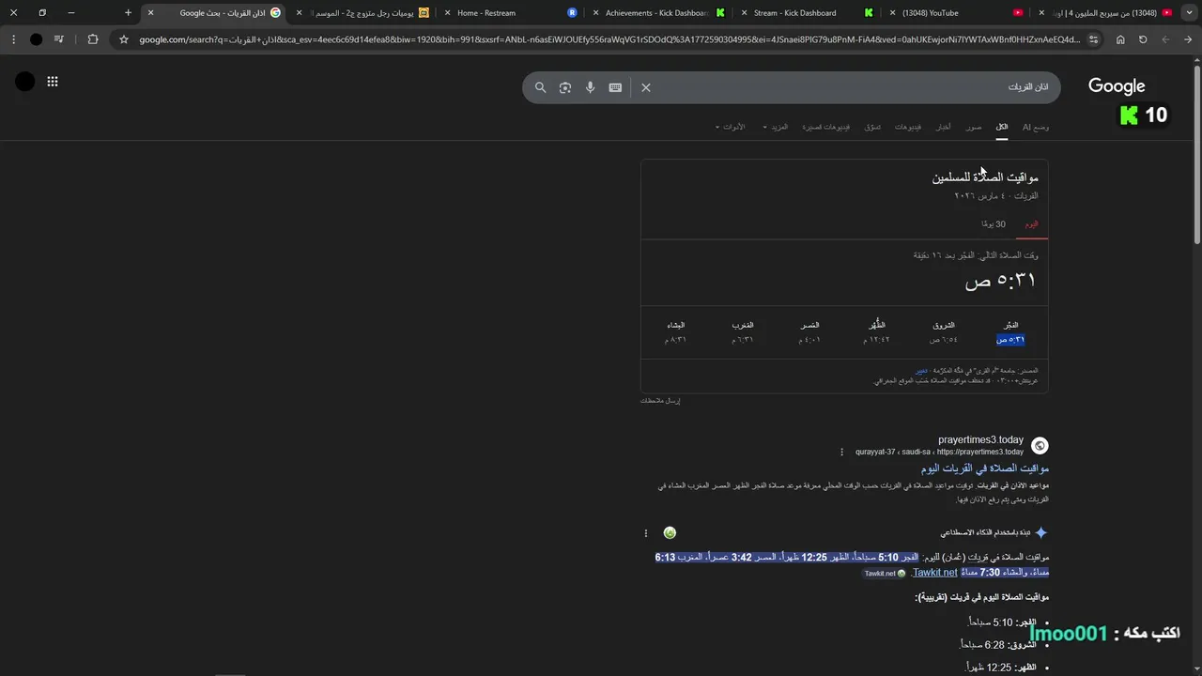Open the Chrome three-dot menu
Viewport: 1202px width, 676px height.
coord(13,39)
